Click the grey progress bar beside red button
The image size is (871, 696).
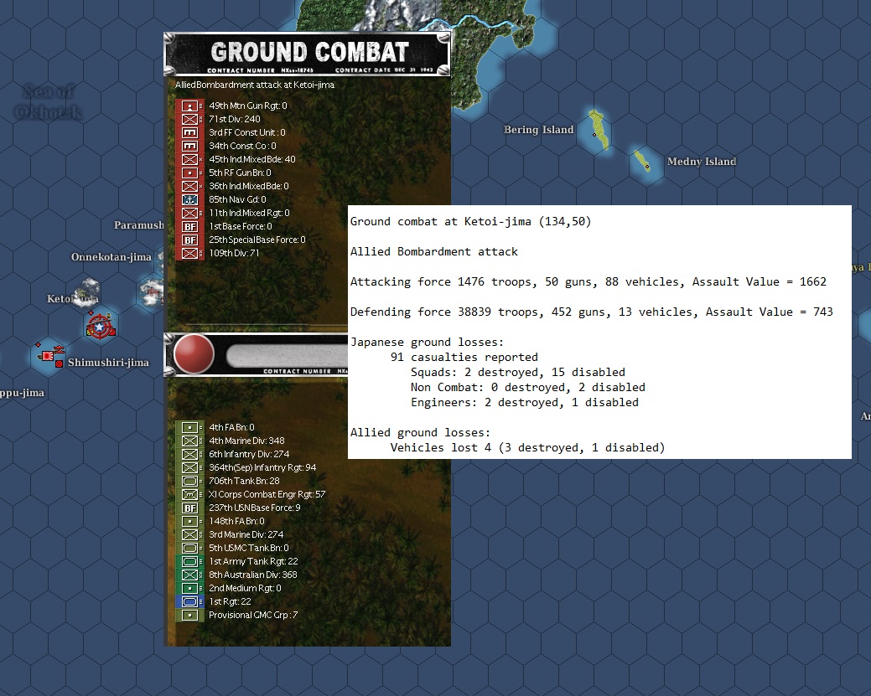click(287, 355)
